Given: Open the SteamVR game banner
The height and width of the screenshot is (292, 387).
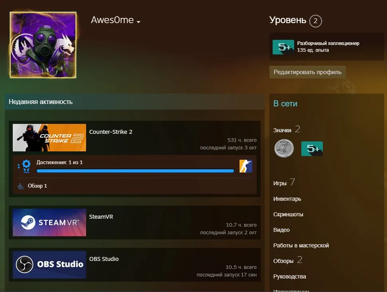Looking at the screenshot, I should [x=49, y=222].
